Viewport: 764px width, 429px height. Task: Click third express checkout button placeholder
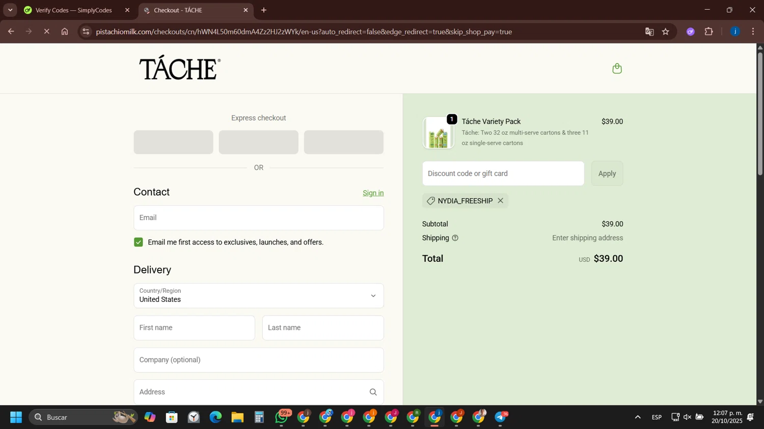pos(344,142)
